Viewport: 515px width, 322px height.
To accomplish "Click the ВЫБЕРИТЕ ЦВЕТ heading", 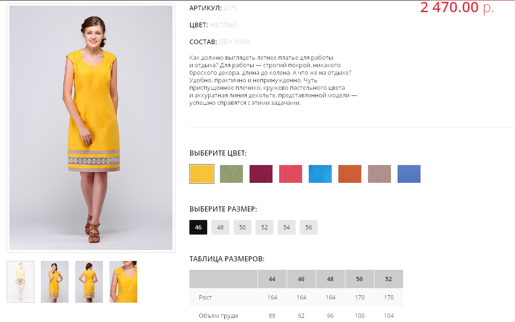I will tap(218, 153).
